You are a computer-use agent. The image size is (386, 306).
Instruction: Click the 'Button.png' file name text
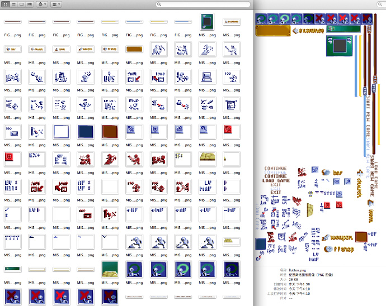(298, 270)
